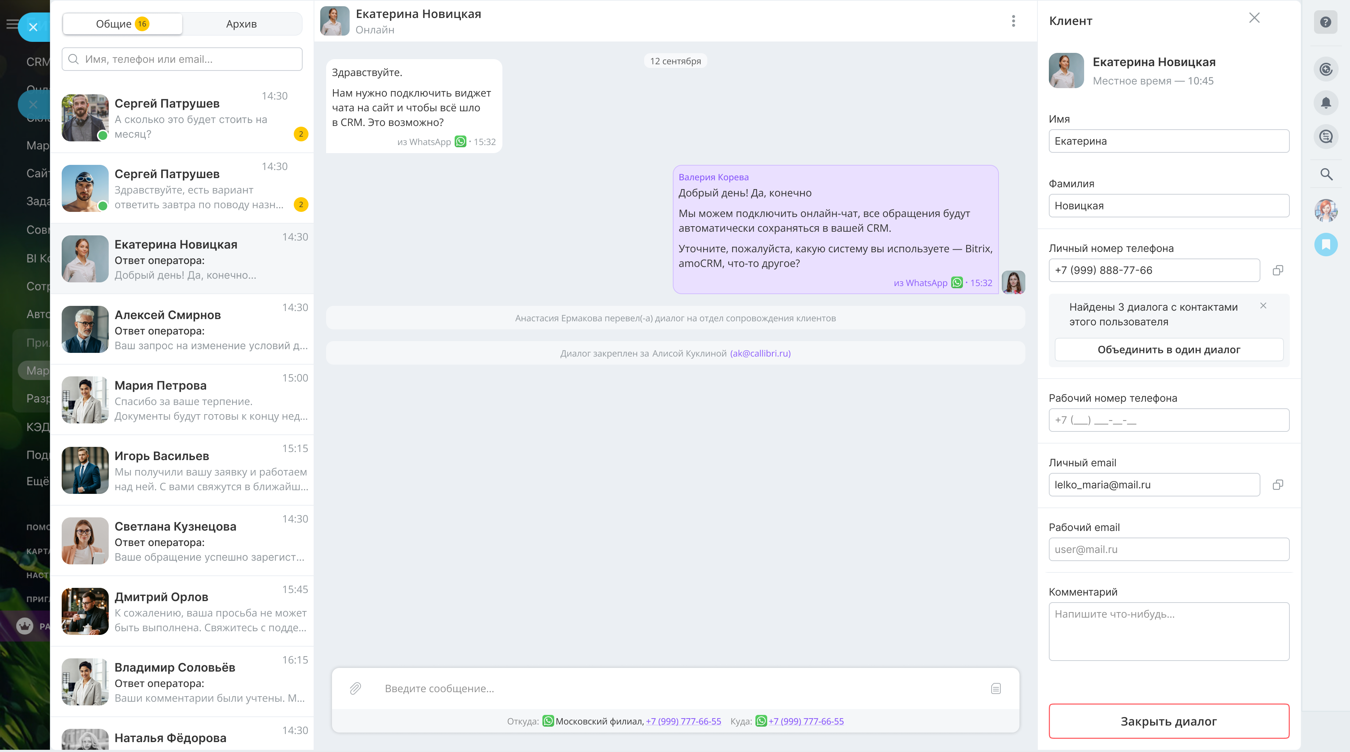This screenshot has width=1350, height=752.
Task: Click the Введите сообщение message field
Action: tap(676, 688)
